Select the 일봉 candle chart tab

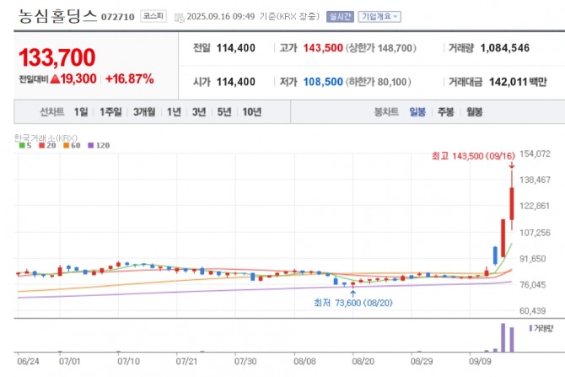click(x=417, y=112)
